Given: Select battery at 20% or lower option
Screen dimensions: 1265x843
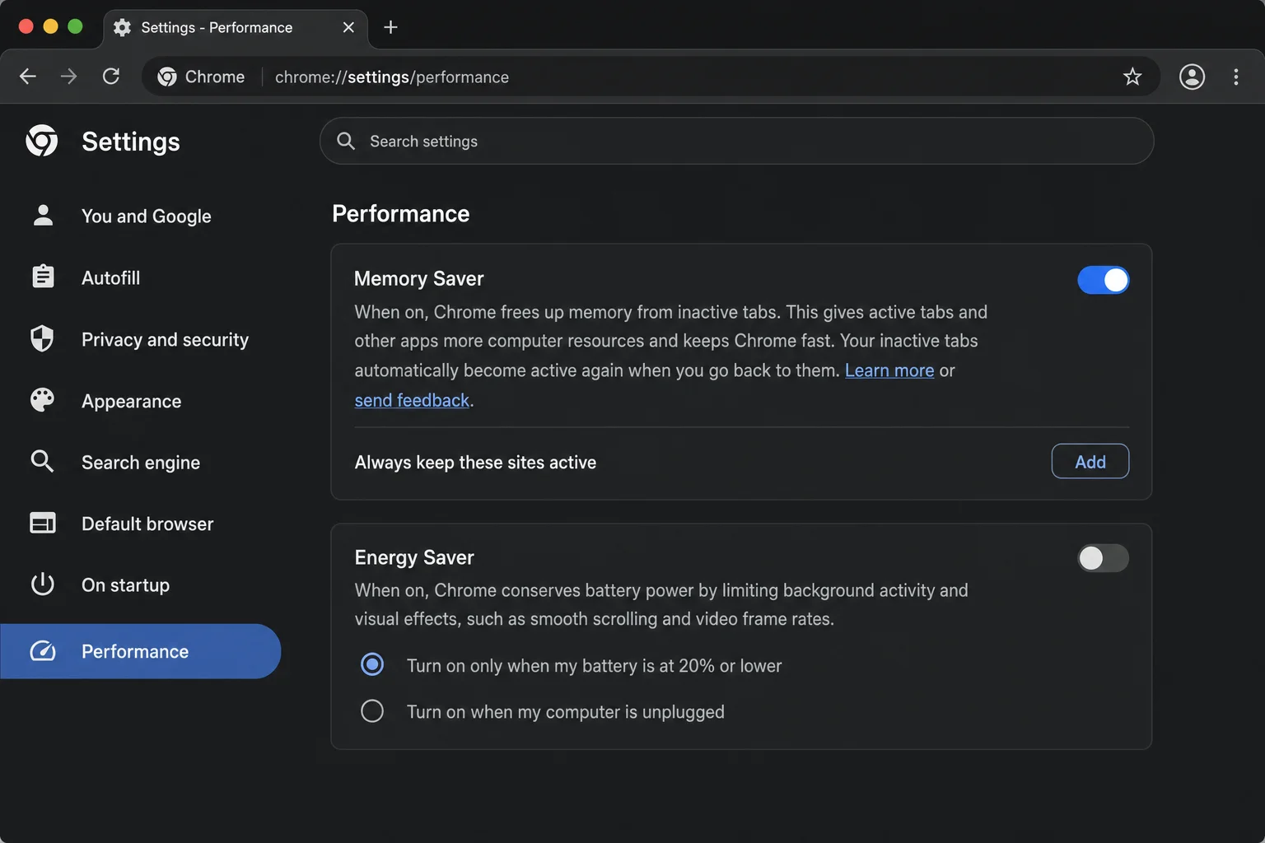Looking at the screenshot, I should coord(372,664).
